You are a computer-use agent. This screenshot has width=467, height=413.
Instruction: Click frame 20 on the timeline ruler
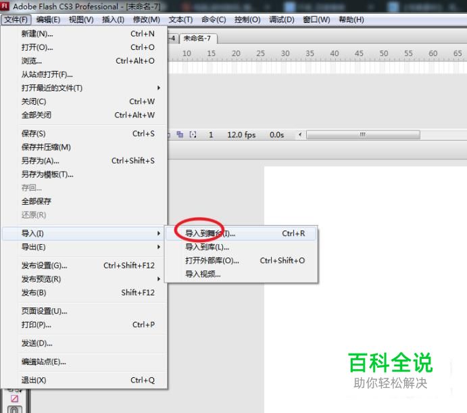pyautogui.click(x=236, y=53)
